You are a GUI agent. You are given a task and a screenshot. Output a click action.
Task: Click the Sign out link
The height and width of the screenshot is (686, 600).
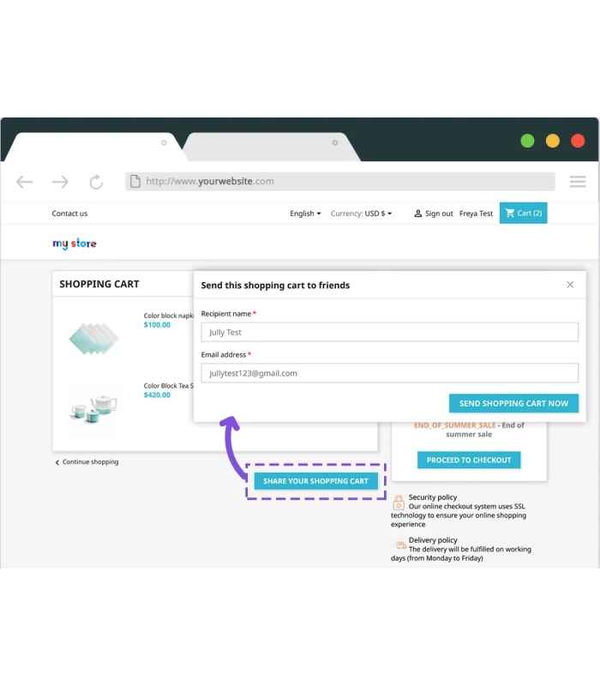[x=434, y=214]
